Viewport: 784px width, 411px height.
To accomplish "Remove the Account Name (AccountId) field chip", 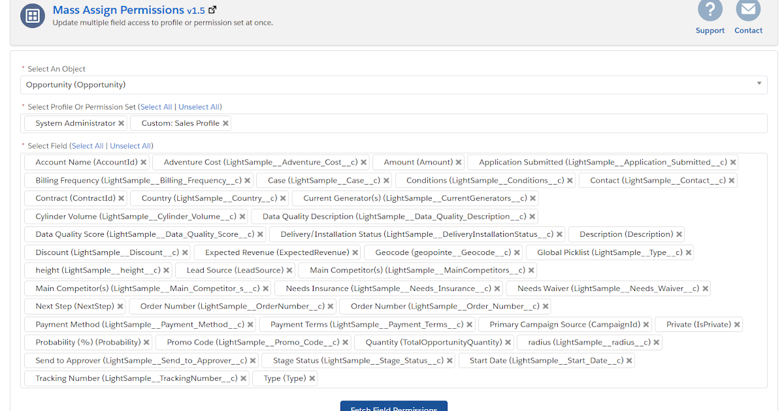I will click(x=143, y=162).
